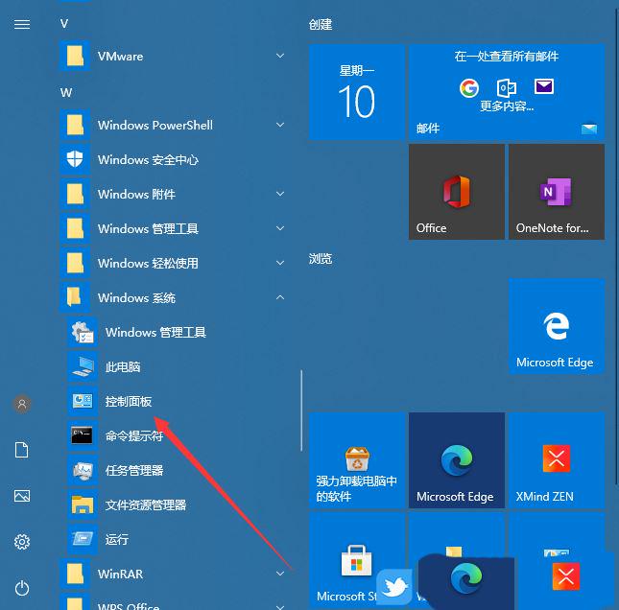
Task: Open legacy Microsoft Edge tile under 浏览
Action: tap(557, 326)
